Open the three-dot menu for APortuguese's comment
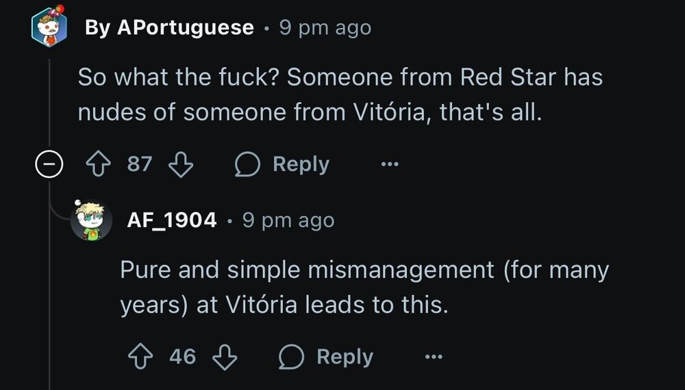Screen dimensions: 685x390 pyautogui.click(x=390, y=165)
